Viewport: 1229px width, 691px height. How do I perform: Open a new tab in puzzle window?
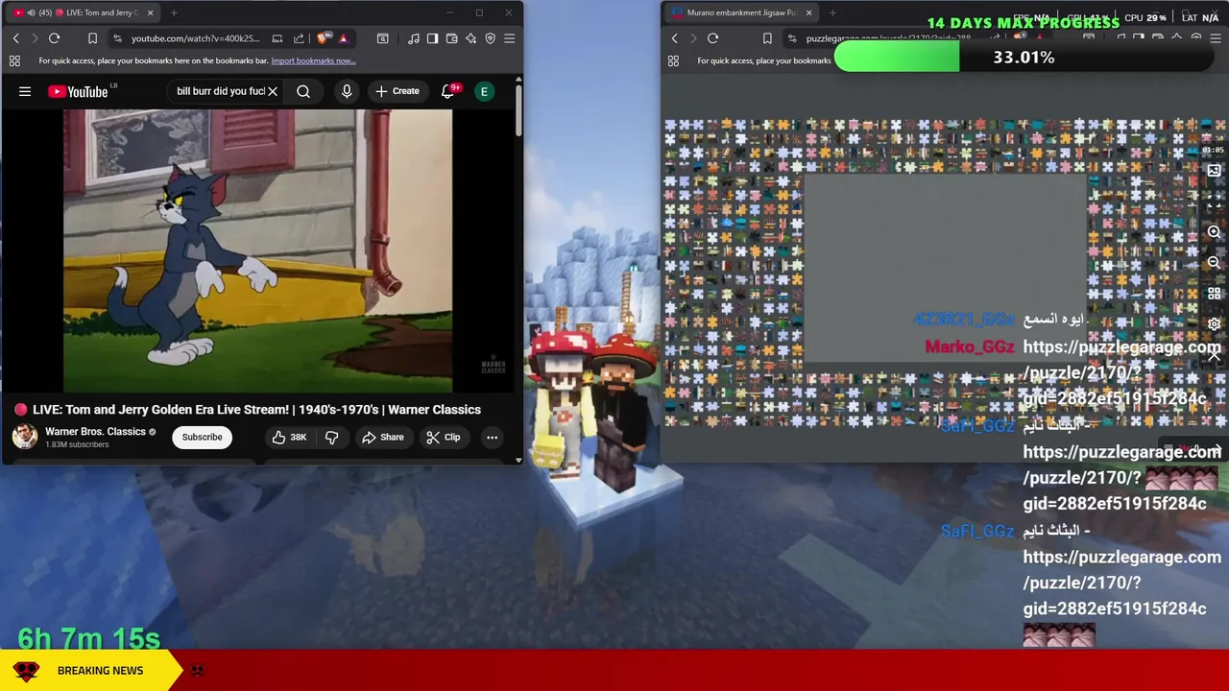pos(832,12)
